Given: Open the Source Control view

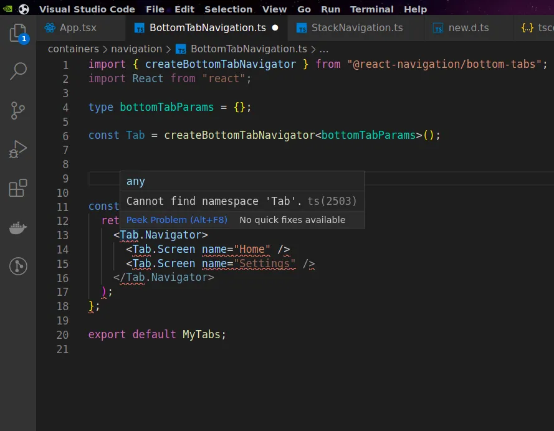Looking at the screenshot, I should (17, 110).
